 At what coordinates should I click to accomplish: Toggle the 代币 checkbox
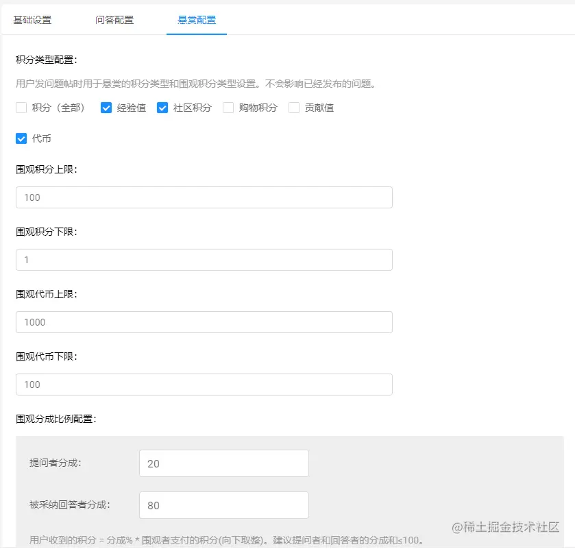coord(21,138)
